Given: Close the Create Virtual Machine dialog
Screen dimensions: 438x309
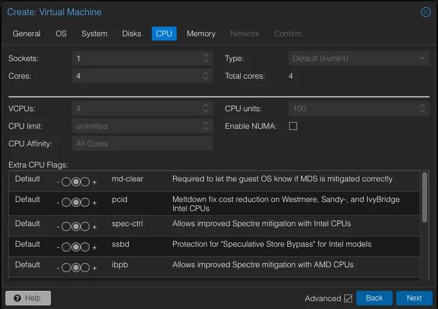Looking at the screenshot, I should (425, 12).
